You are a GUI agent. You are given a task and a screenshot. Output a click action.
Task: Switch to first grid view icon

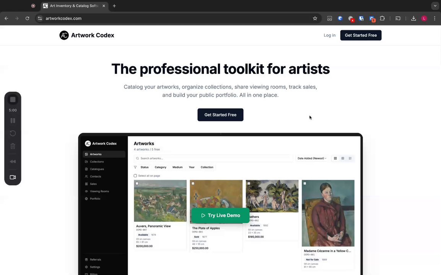(x=335, y=159)
